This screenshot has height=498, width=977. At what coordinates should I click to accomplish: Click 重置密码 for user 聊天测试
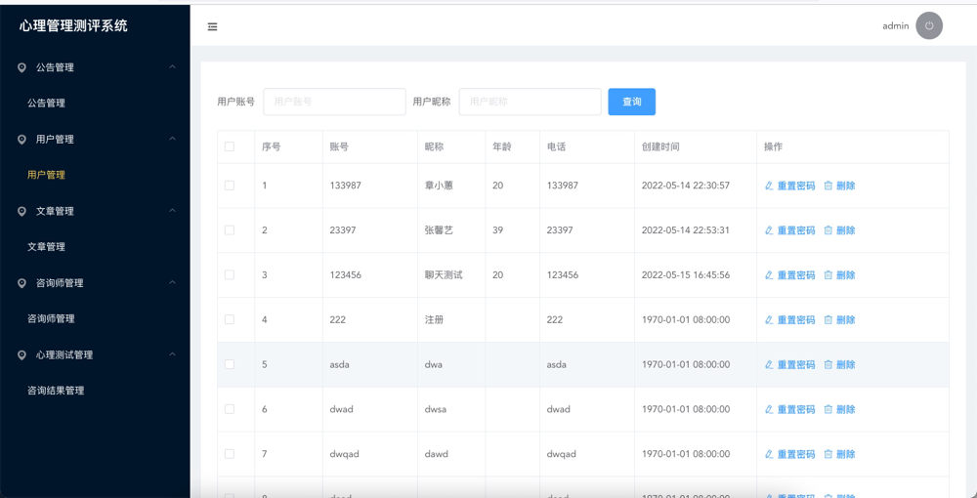[796, 275]
